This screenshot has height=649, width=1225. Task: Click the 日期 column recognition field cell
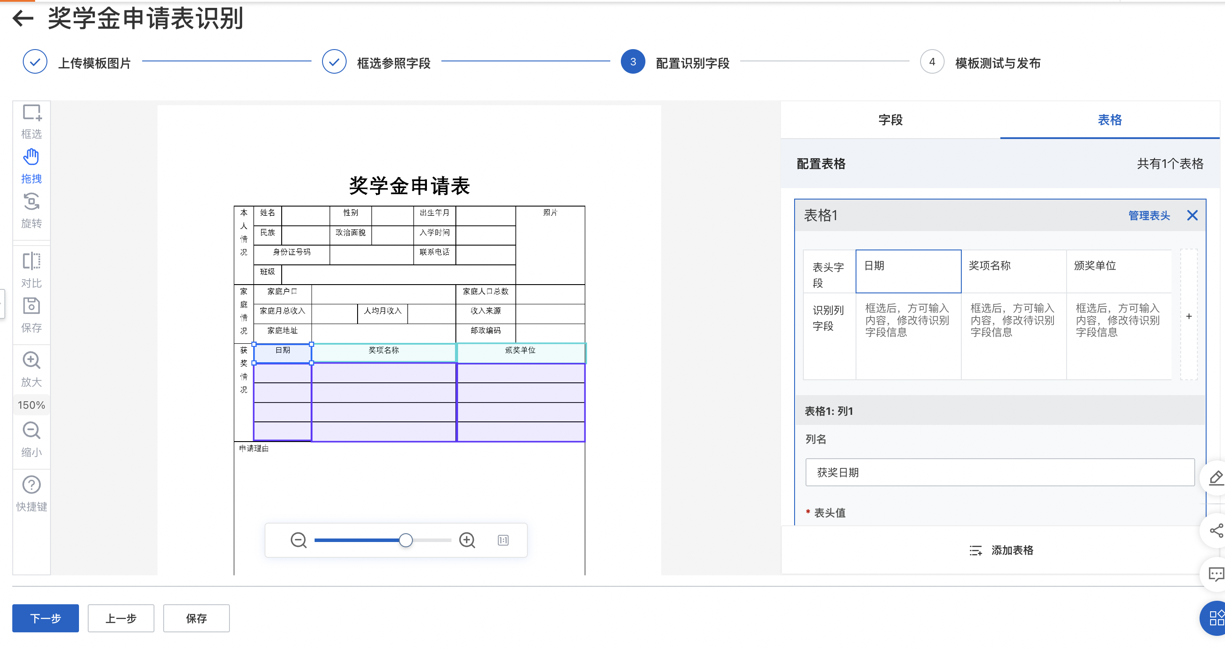(x=908, y=336)
